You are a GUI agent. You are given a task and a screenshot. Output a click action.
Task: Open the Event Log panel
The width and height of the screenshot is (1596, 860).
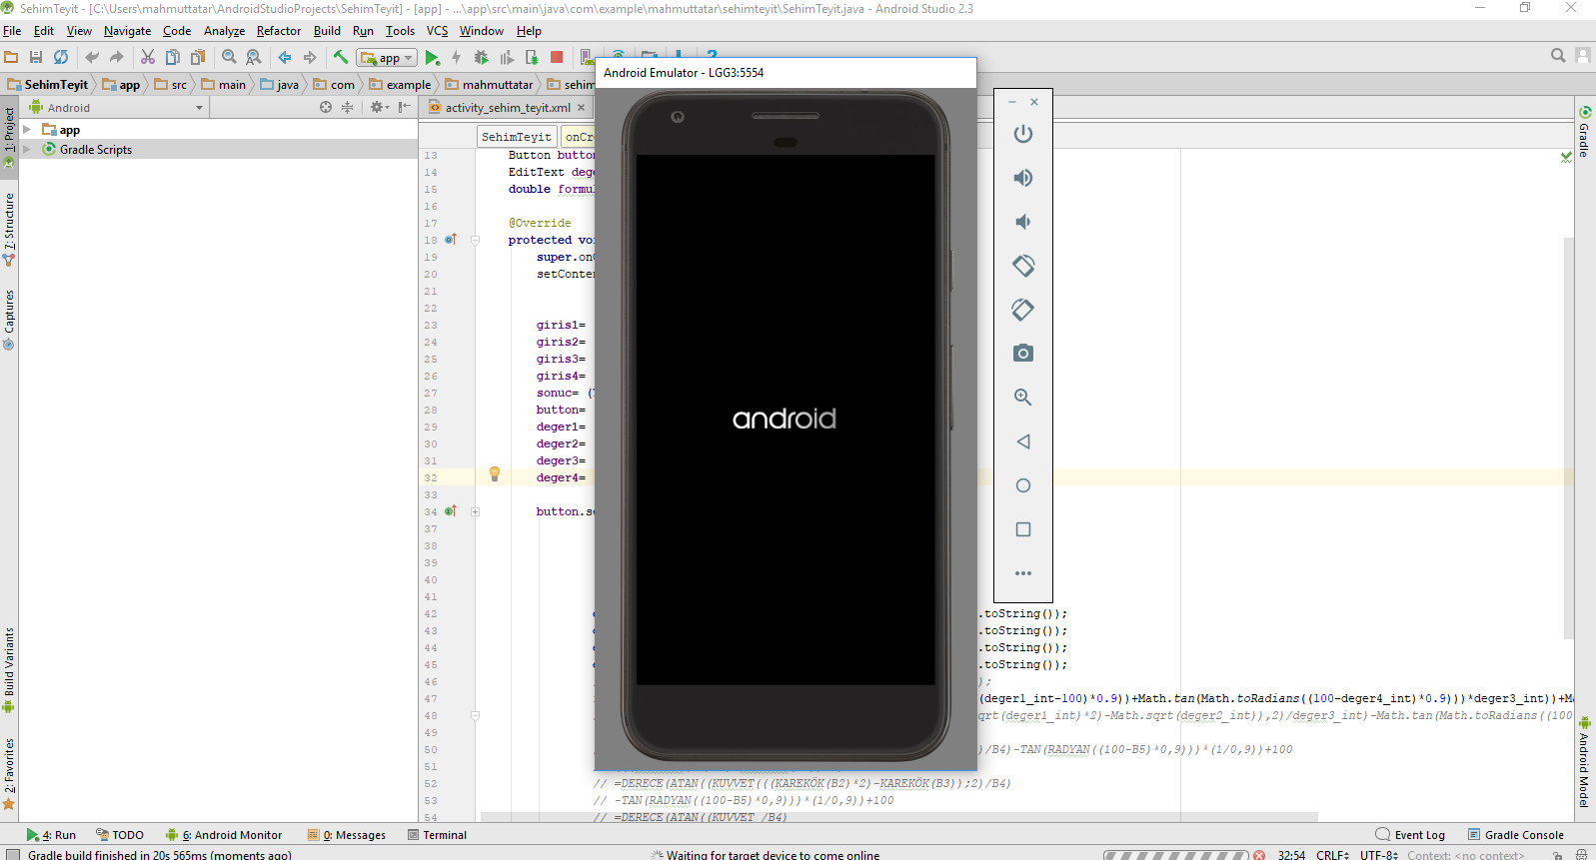[x=1410, y=835]
